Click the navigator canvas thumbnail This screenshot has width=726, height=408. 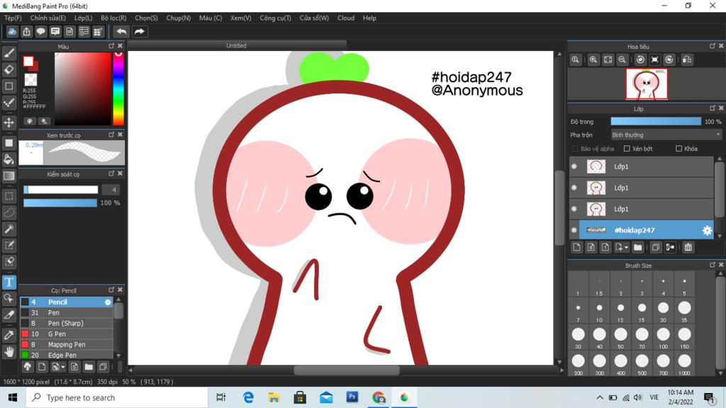(647, 84)
